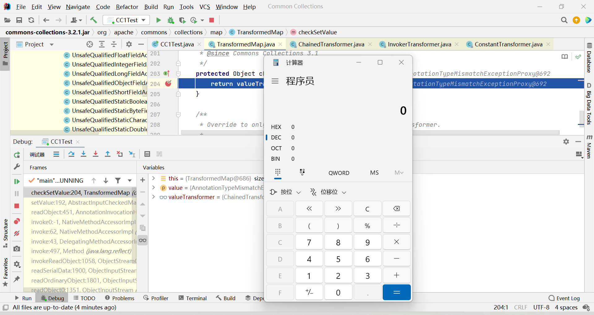Stop the process from main toolbar

[x=212, y=20]
